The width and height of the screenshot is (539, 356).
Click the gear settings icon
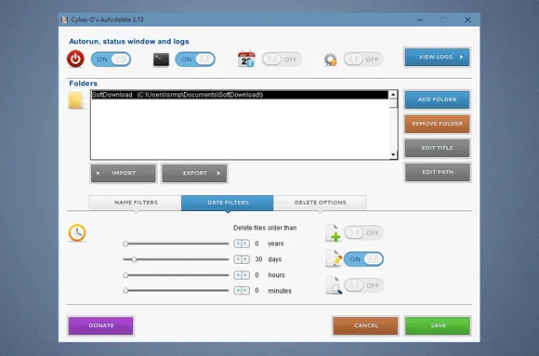(x=330, y=59)
